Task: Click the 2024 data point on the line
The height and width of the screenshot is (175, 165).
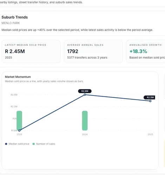Action: (x=85, y=95)
